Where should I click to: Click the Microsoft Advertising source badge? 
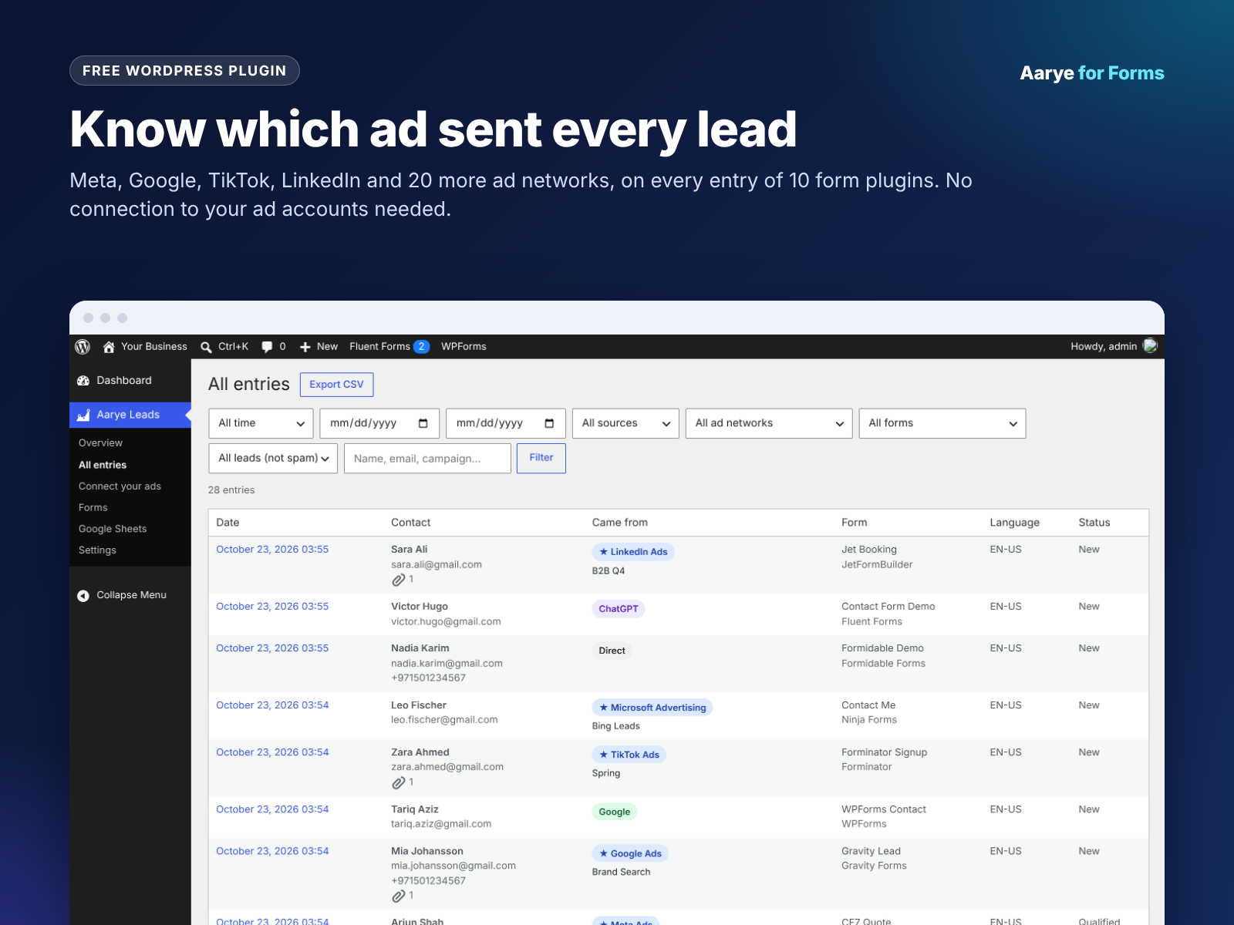[652, 708]
